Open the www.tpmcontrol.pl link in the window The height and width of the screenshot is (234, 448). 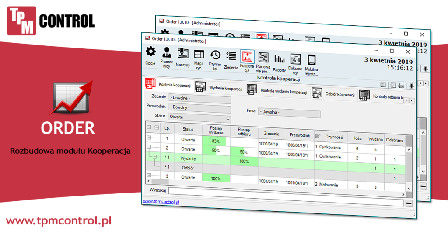click(161, 202)
